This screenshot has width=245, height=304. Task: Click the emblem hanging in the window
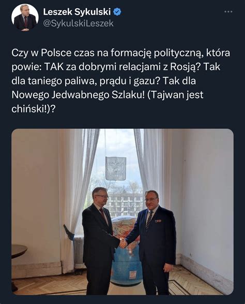point(116,168)
